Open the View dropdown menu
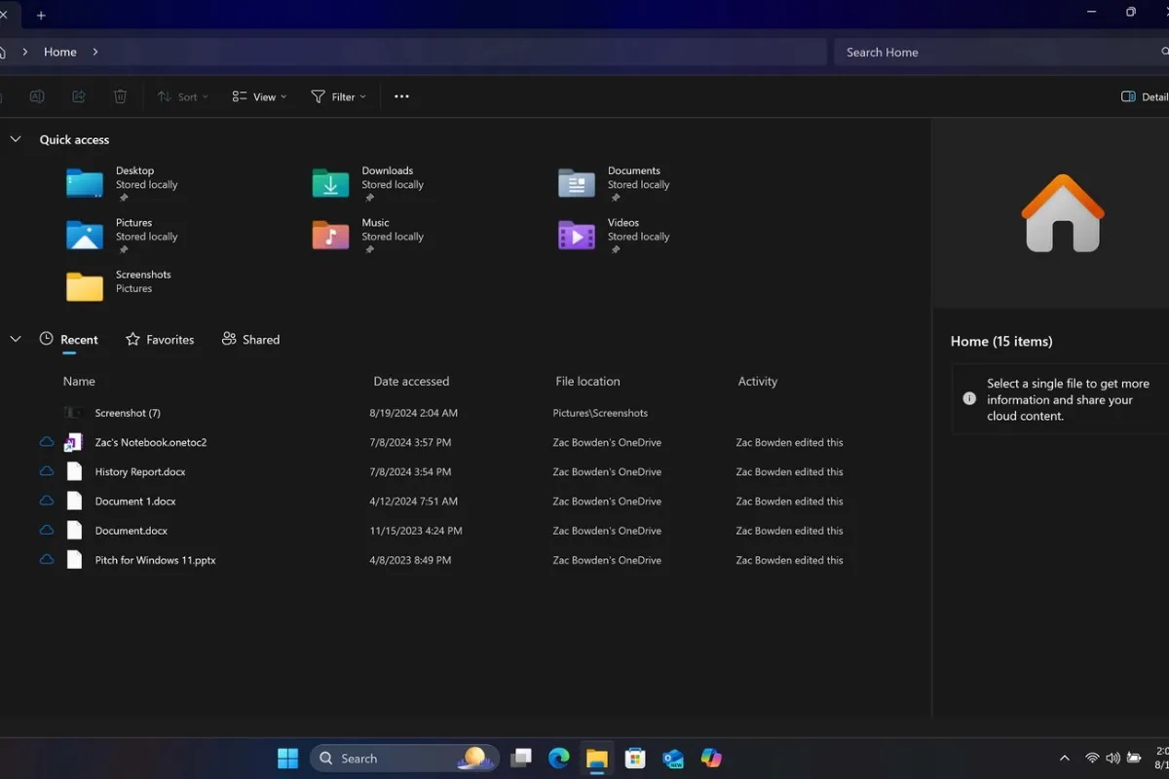1169x779 pixels. coord(259,96)
